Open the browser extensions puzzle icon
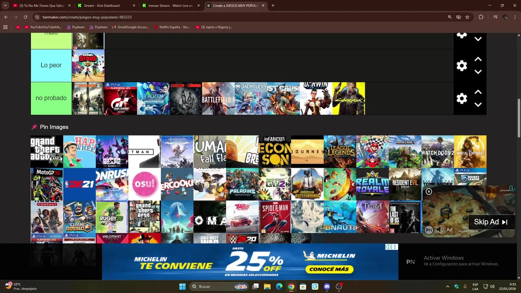Viewport: 521px width, 293px height. pos(481,17)
